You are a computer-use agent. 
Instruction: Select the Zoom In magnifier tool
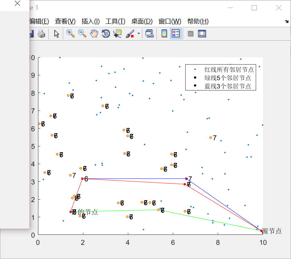(x=70, y=33)
